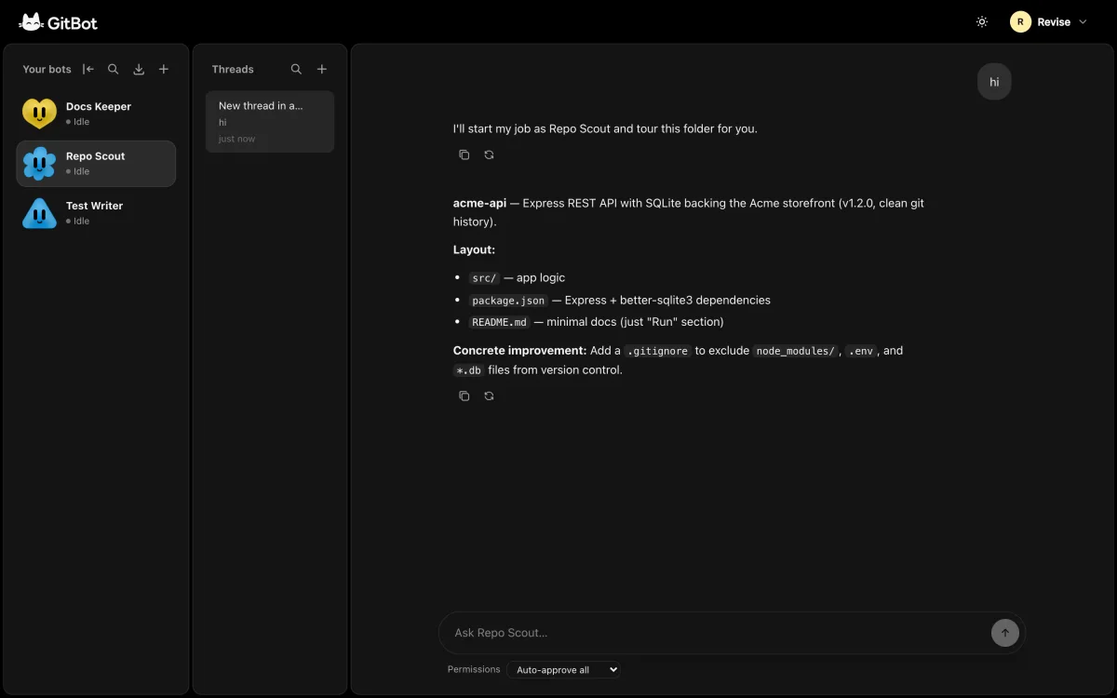This screenshot has width=1117, height=698.
Task: Collapse the Your bots sidebar
Action: [x=88, y=69]
